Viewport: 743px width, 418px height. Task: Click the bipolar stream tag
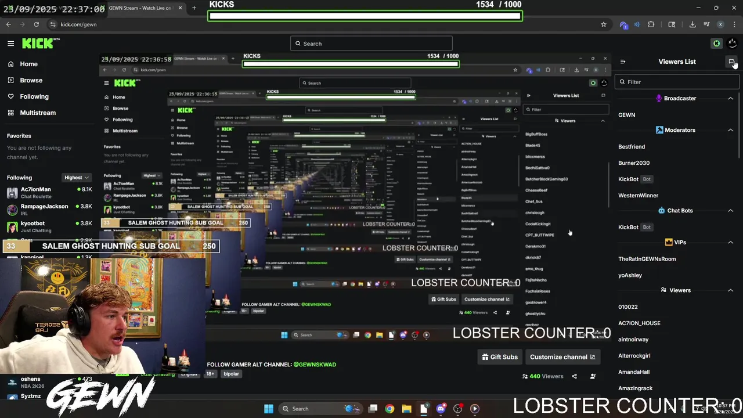pyautogui.click(x=231, y=374)
